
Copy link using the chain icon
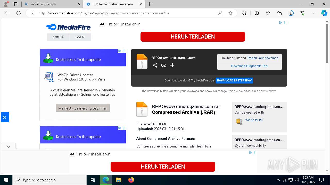[164, 65]
